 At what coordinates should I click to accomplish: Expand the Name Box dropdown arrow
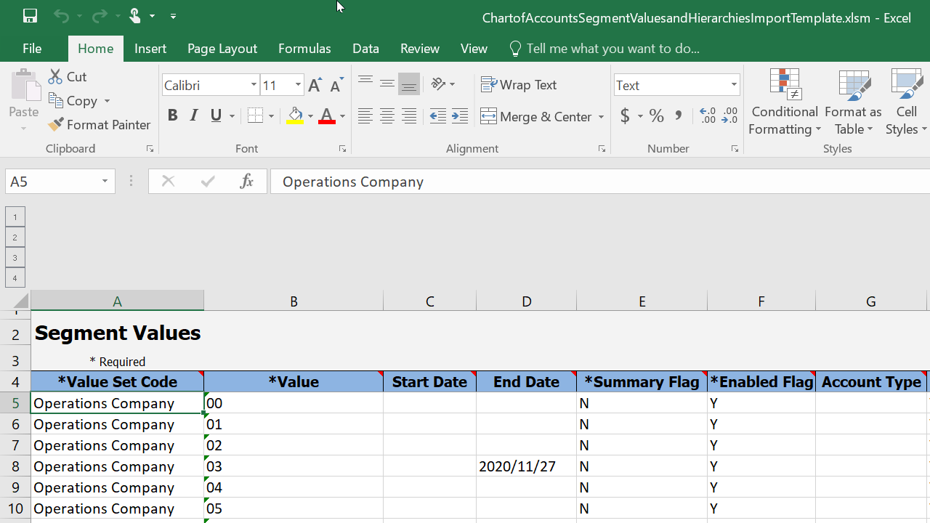105,182
